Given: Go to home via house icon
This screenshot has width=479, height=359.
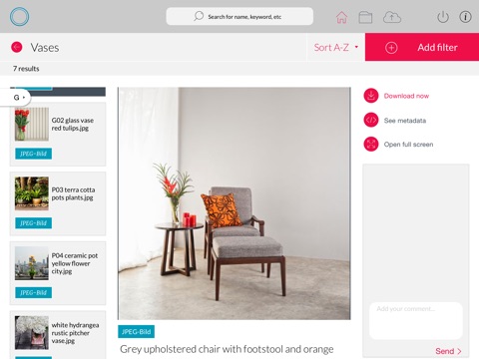Looking at the screenshot, I should [341, 17].
